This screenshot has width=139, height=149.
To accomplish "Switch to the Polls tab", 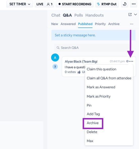I will 79,15.
